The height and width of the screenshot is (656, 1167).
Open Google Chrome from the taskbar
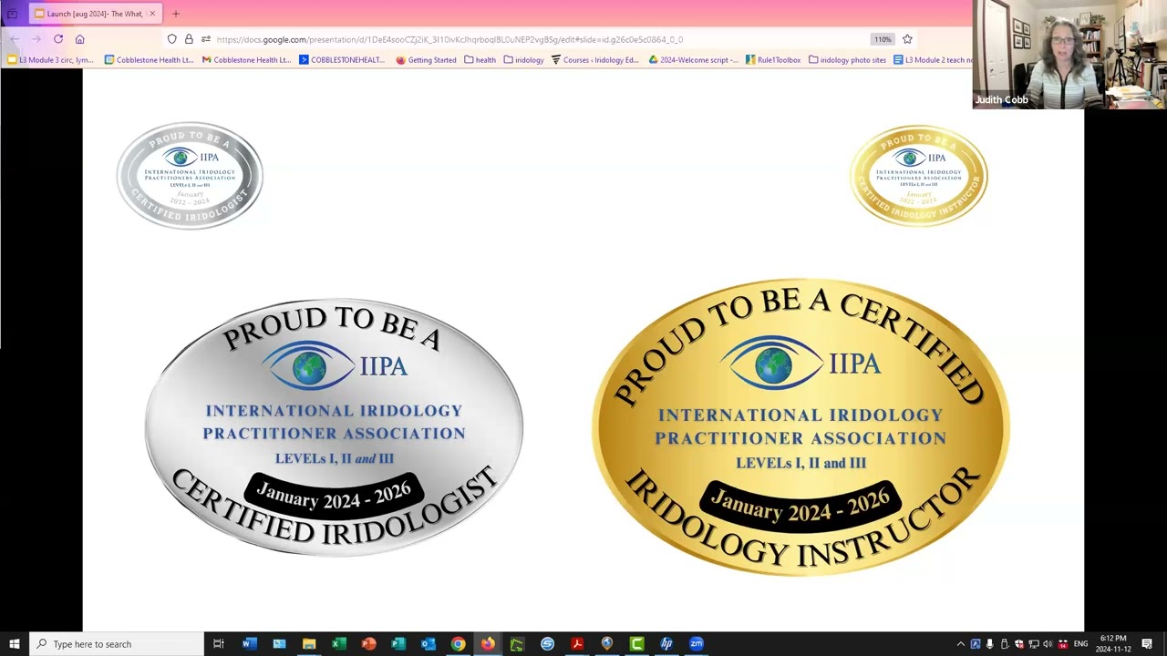(x=458, y=644)
